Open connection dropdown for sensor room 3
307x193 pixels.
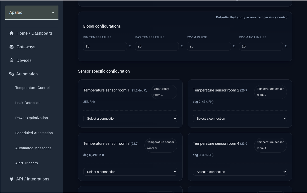(130, 172)
